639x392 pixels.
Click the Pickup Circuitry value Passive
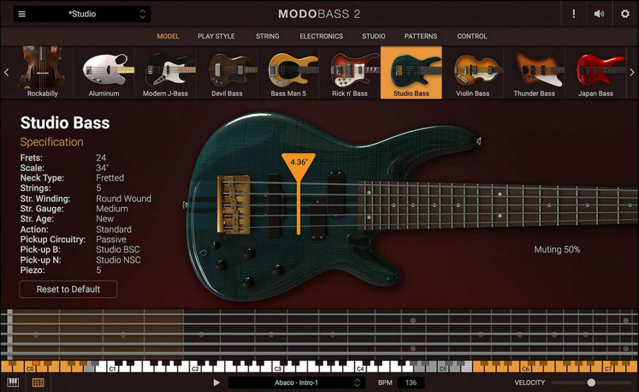coord(111,239)
